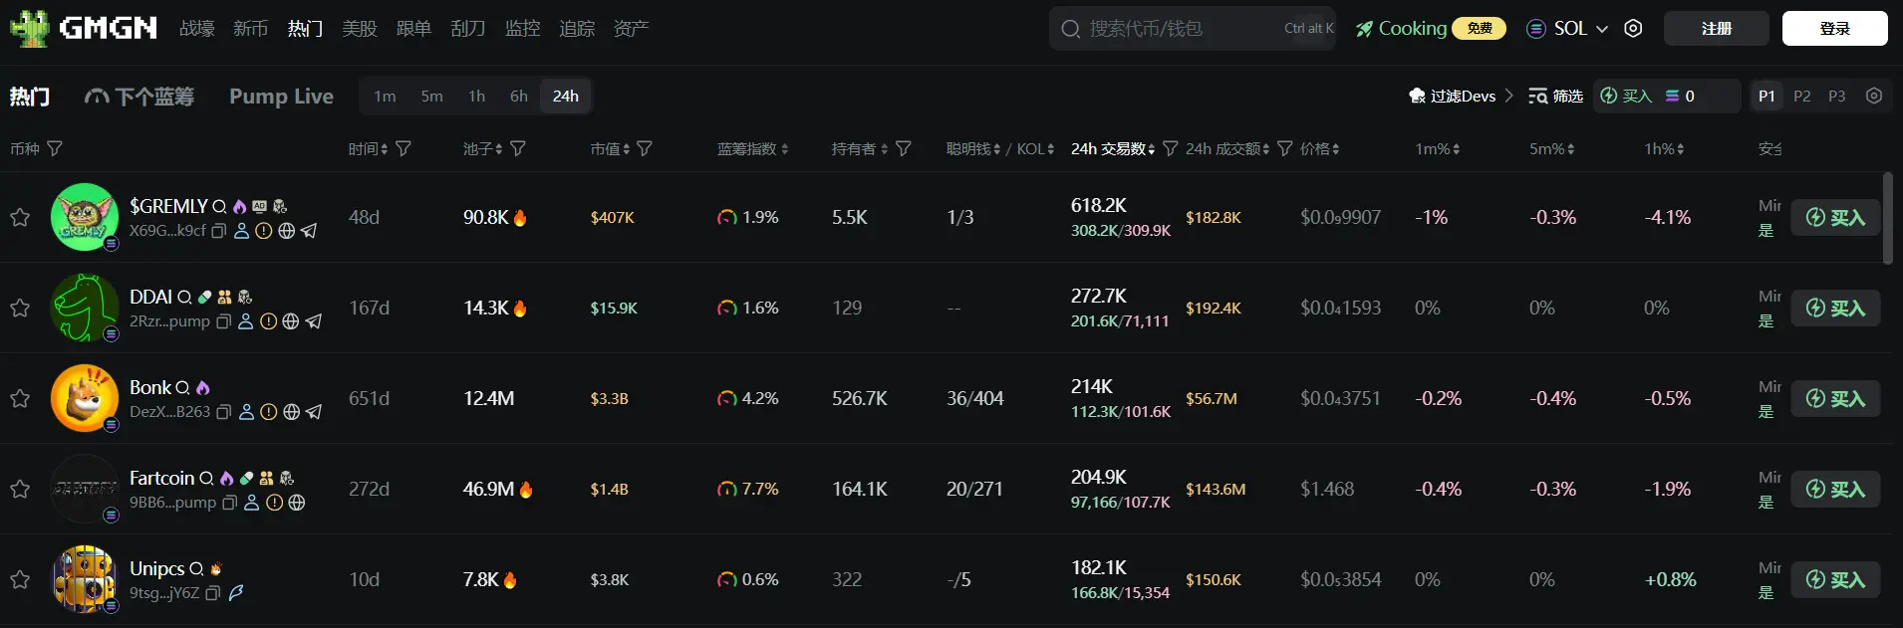Focus the 搜索代币/钱包 search field
Viewport: 1903px width, 628px height.
click(x=1192, y=28)
